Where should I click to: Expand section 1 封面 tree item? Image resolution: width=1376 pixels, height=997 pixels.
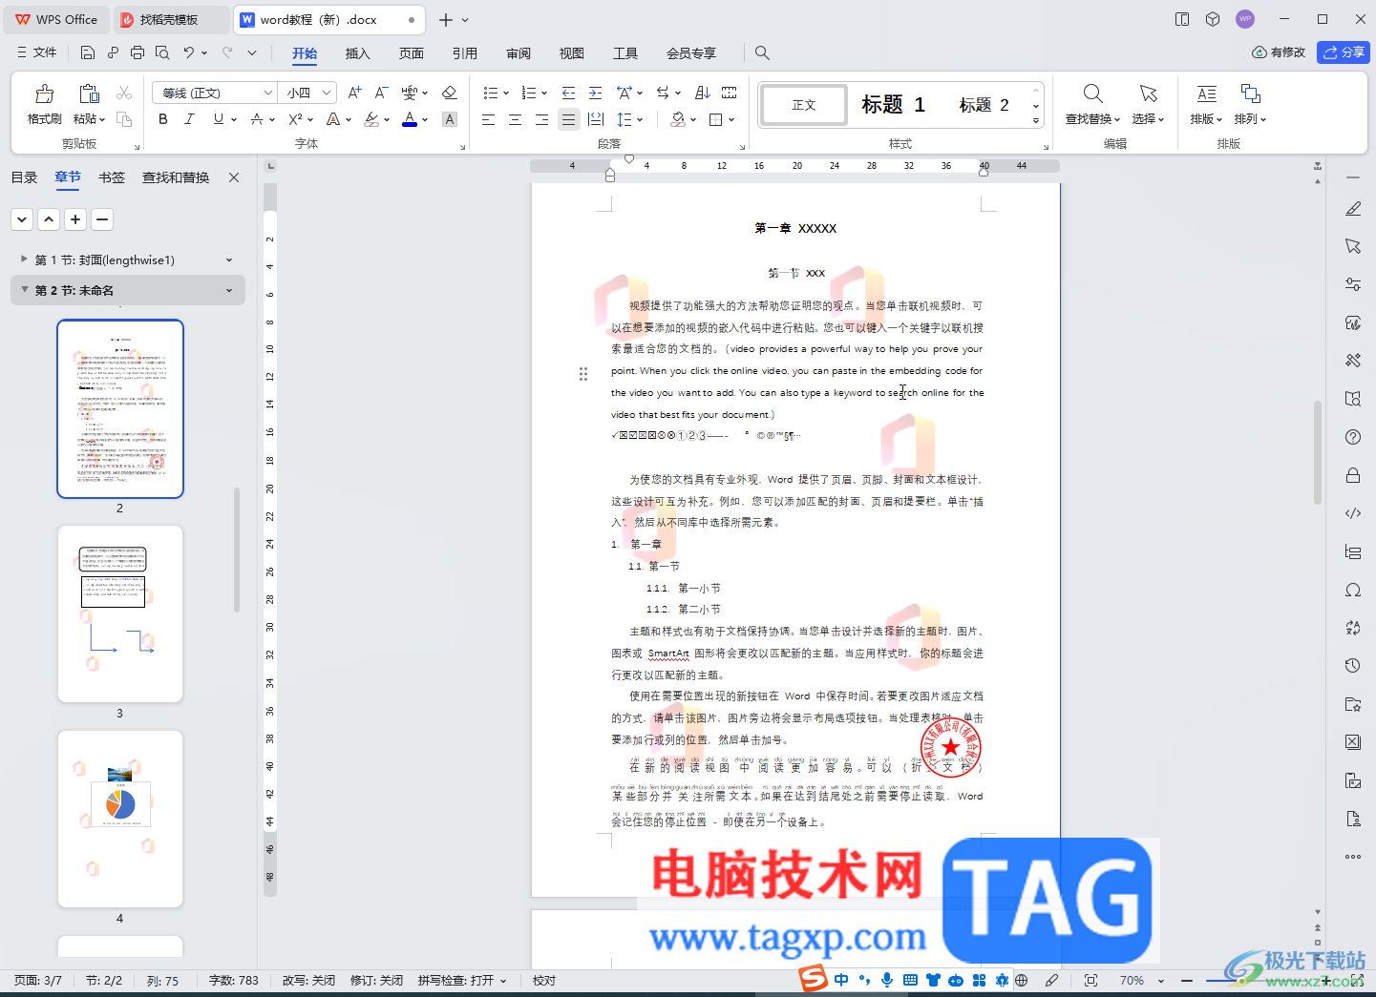tap(24, 259)
